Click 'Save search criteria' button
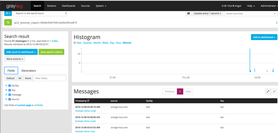Viewport: 278px width, 133px height. pyautogui.click(x=51, y=52)
